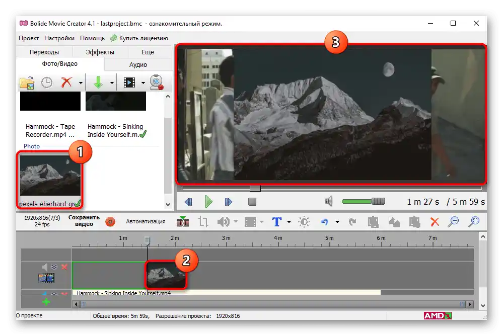Open the filmstrip icon dropdown arrow

tap(143, 83)
